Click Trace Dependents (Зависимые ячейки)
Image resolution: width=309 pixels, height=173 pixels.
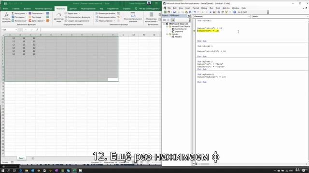pos(106,17)
